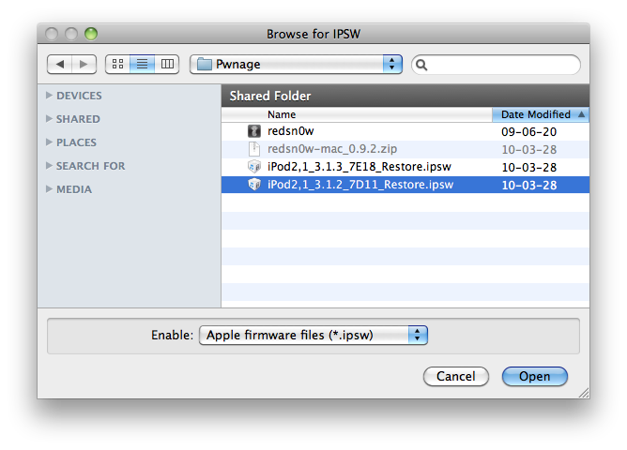Image resolution: width=627 pixels, height=450 pixels.
Task: Go back with the left arrow button
Action: tap(60, 65)
